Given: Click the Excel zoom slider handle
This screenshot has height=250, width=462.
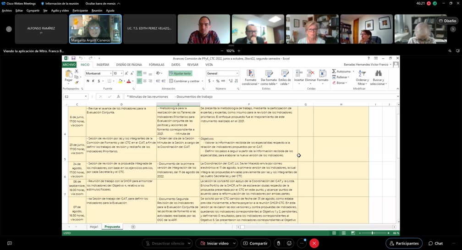Looking at the screenshot, I should tap(373, 233).
